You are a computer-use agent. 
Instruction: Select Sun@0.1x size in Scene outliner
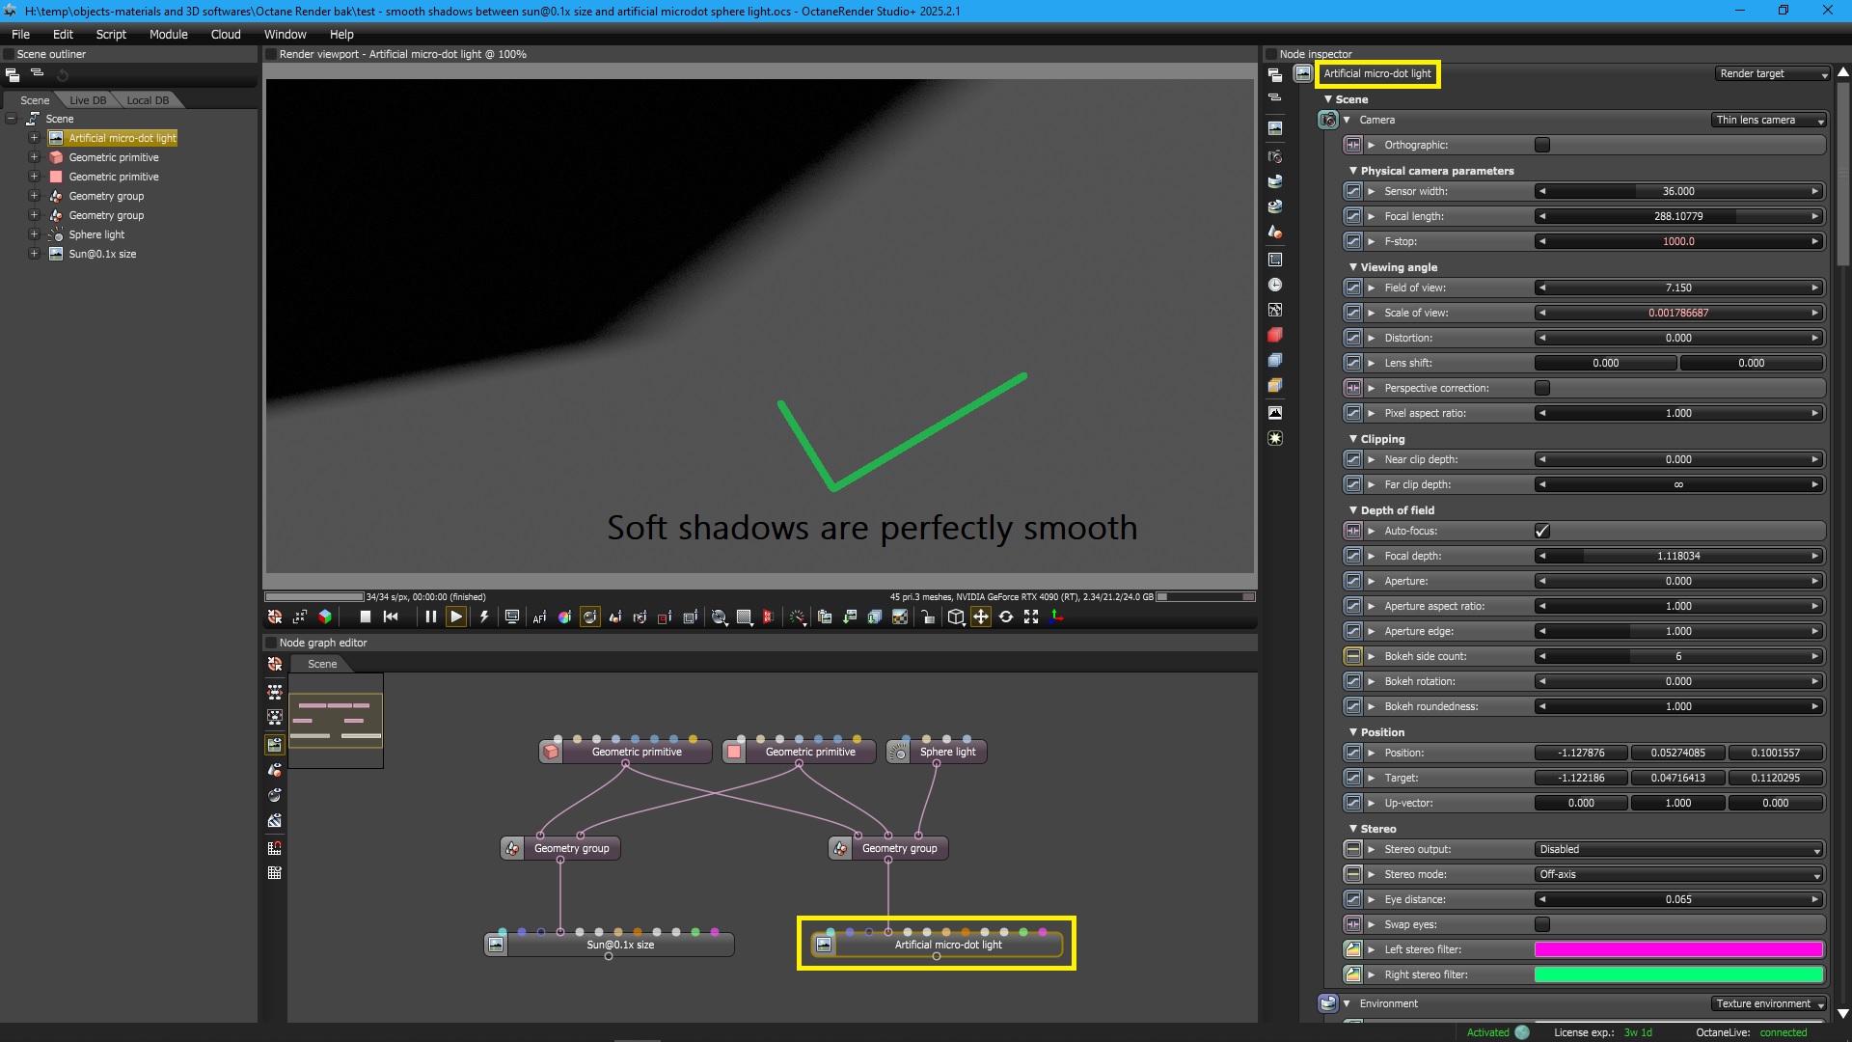(x=102, y=254)
